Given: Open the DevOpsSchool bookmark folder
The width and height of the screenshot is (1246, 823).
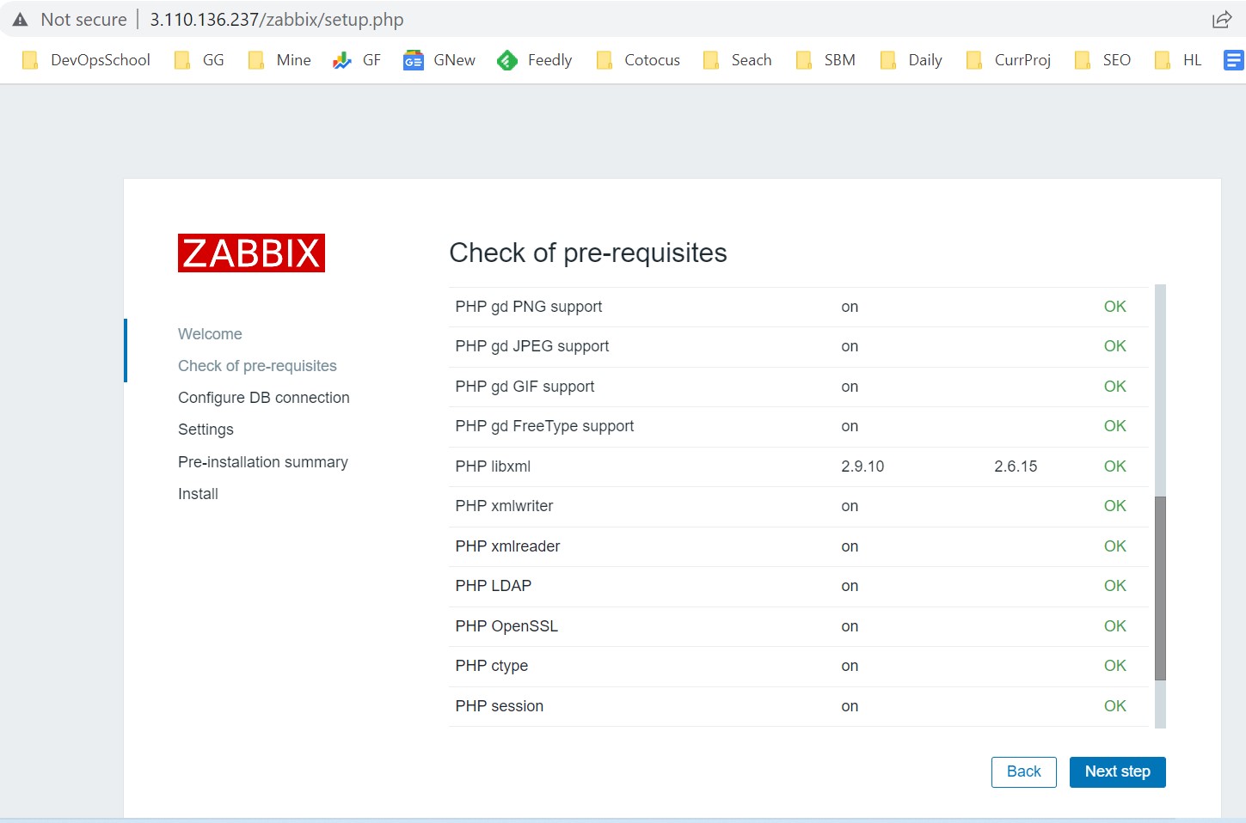Looking at the screenshot, I should point(86,60).
